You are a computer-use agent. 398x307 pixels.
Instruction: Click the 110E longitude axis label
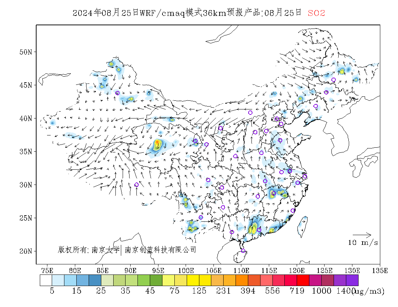(241, 271)
